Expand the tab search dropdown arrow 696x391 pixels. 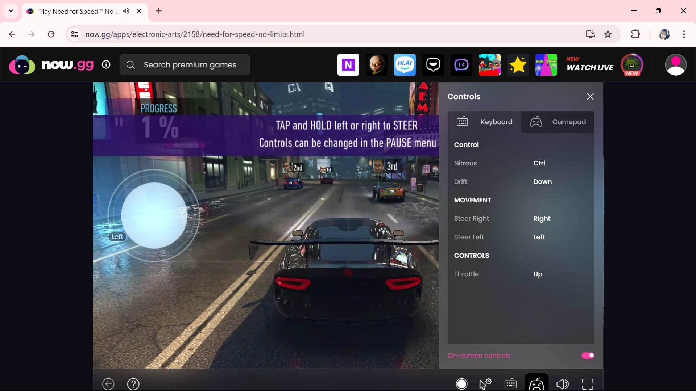tap(11, 11)
